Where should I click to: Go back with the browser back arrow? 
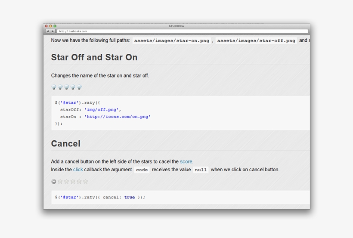pos(48,31)
